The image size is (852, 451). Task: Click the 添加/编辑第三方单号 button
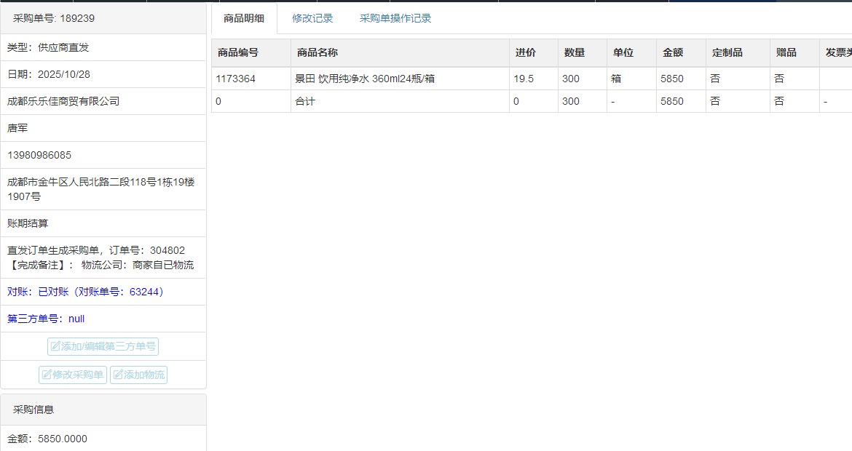[x=103, y=347]
